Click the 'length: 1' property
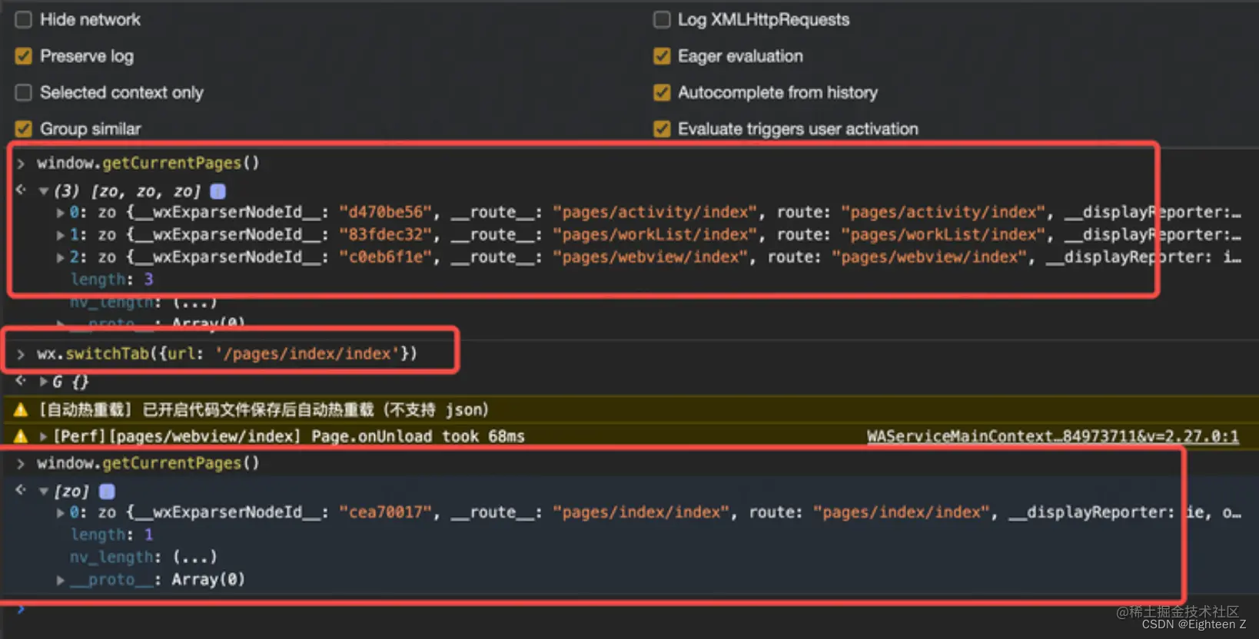The image size is (1259, 639). click(112, 535)
